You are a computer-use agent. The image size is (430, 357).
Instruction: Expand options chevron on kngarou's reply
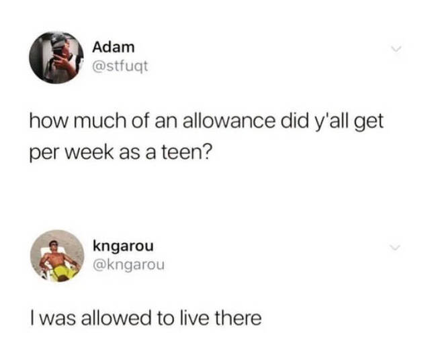396,248
